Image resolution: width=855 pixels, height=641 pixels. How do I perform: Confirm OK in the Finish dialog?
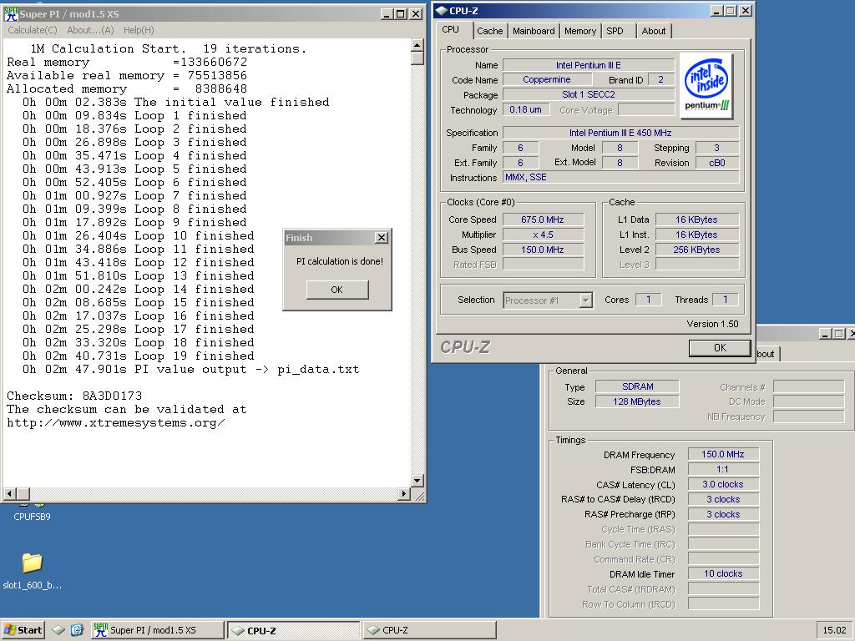point(337,290)
